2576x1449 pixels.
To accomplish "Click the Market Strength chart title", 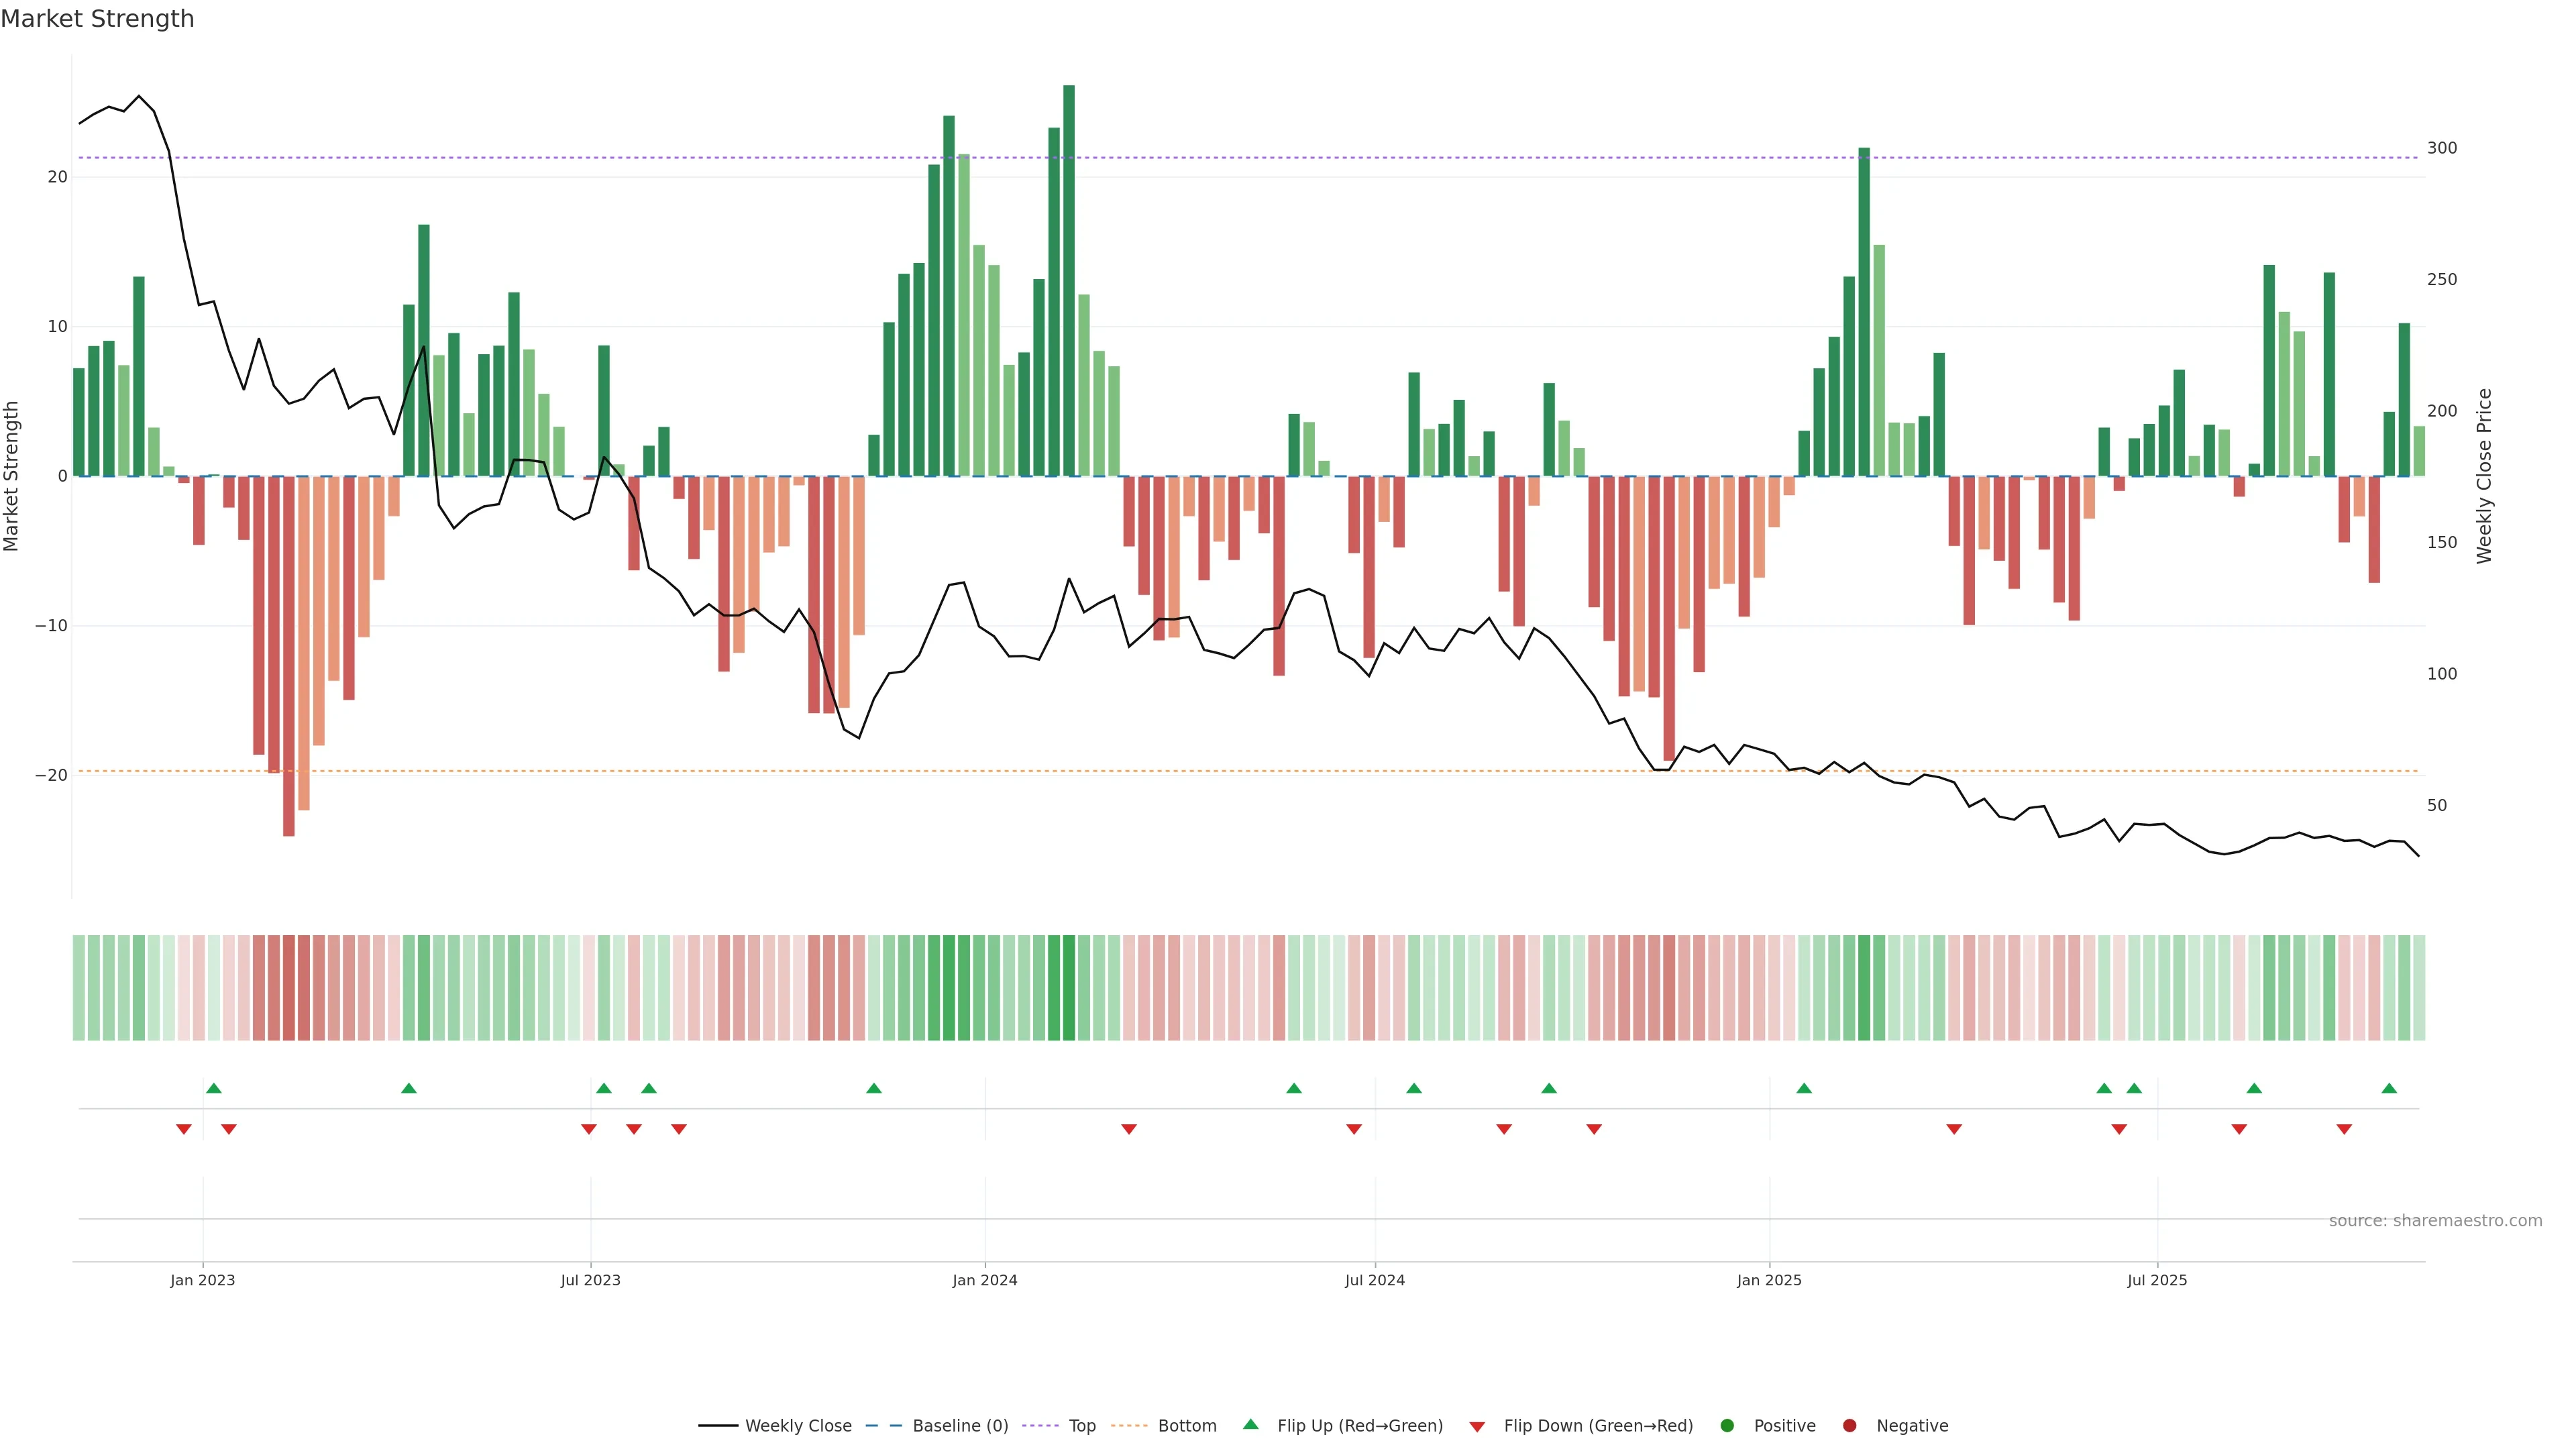I will 97,19.
